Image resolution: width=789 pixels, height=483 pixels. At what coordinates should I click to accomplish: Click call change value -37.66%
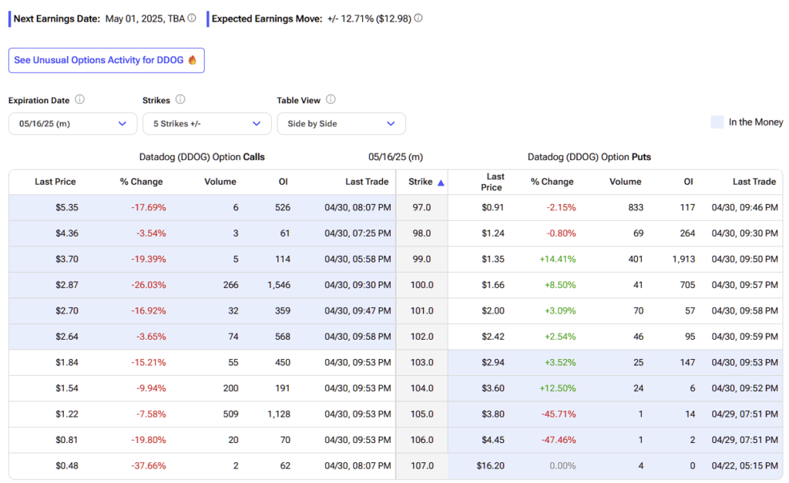[149, 466]
